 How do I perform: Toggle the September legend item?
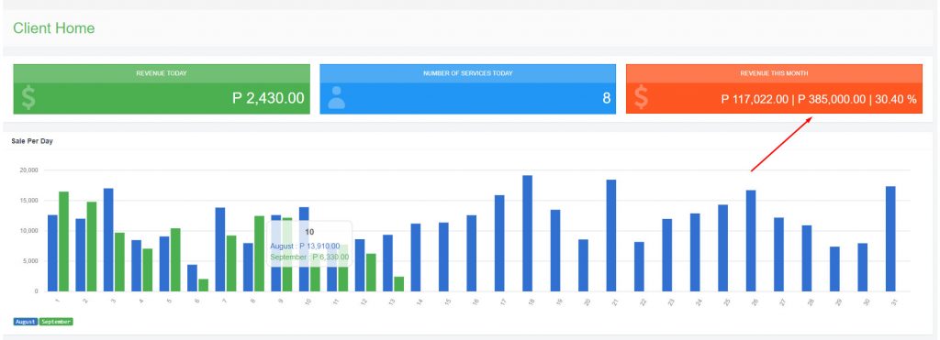pyautogui.click(x=56, y=322)
